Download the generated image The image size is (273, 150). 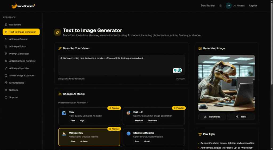coord(212,117)
